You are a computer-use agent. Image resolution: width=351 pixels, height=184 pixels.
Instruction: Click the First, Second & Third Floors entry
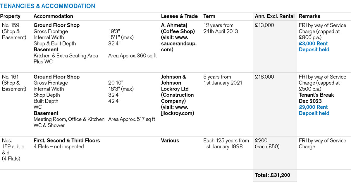[x=67, y=140]
